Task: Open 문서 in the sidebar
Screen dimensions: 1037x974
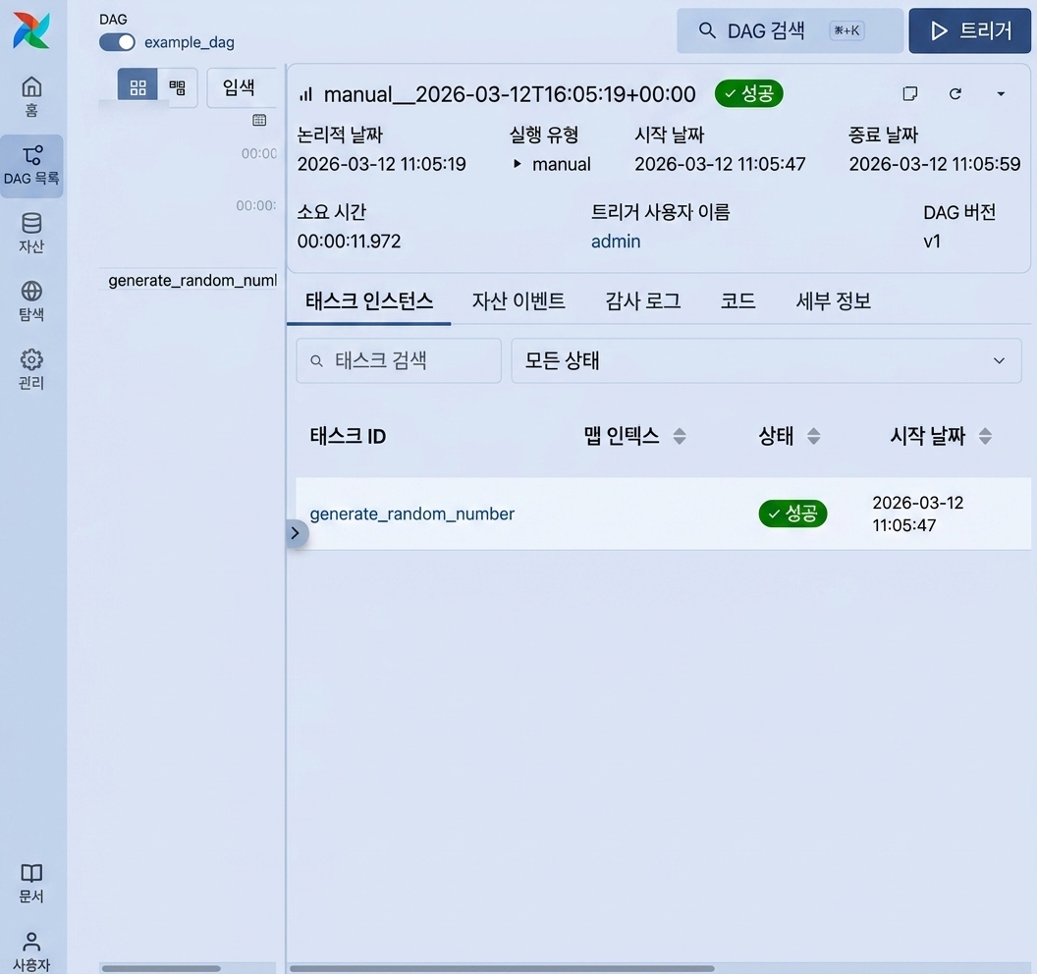Action: (31, 884)
